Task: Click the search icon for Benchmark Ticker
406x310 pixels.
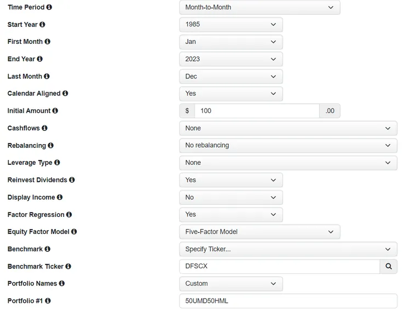Action: (388, 266)
